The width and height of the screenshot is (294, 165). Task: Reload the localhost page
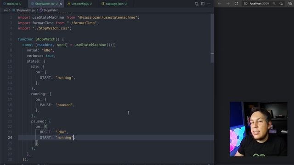coord(236,4)
